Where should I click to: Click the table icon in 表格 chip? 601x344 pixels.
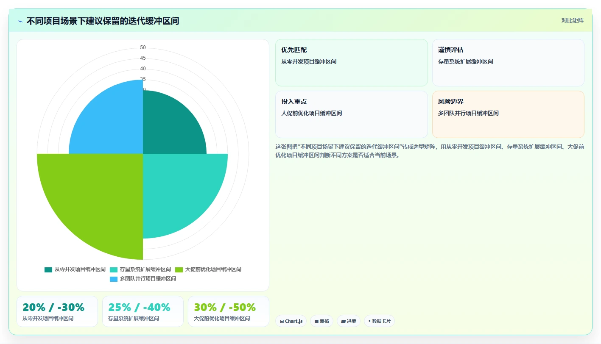pos(316,322)
